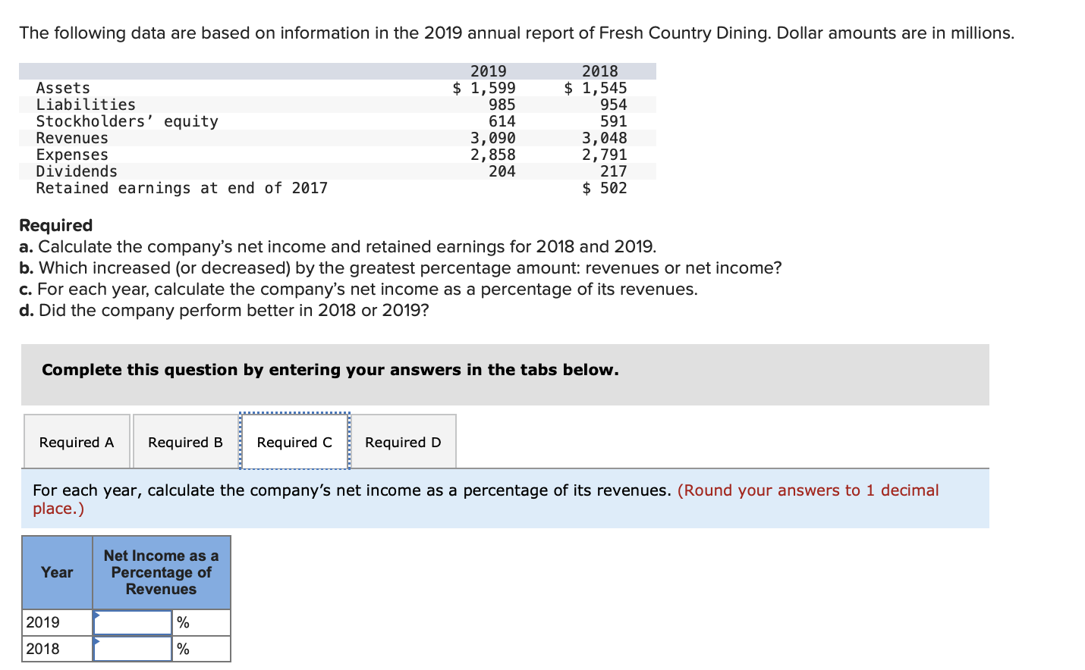The height and width of the screenshot is (670, 1085).
Task: Click the Year header in the answer table
Action: point(56,572)
